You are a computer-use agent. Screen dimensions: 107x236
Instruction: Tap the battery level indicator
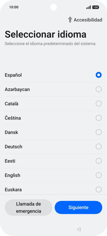pos(96,7)
